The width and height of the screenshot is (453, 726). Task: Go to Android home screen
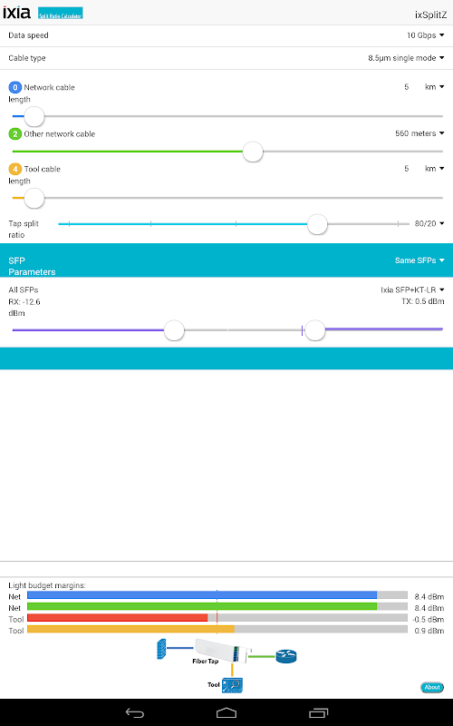[x=226, y=713]
